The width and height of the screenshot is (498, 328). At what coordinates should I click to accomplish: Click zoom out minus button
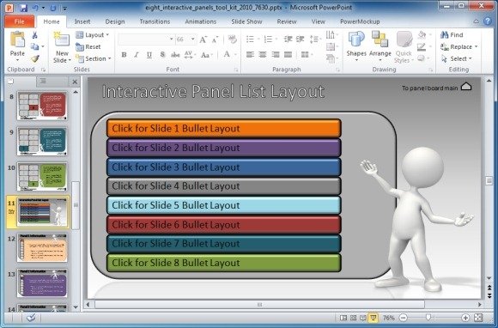coord(403,318)
